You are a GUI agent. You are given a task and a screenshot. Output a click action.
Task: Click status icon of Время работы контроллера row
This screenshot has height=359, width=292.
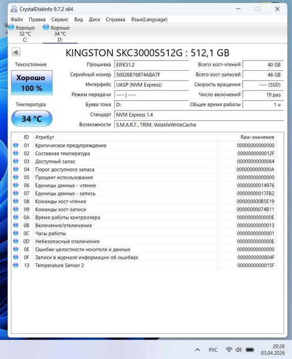point(15,217)
